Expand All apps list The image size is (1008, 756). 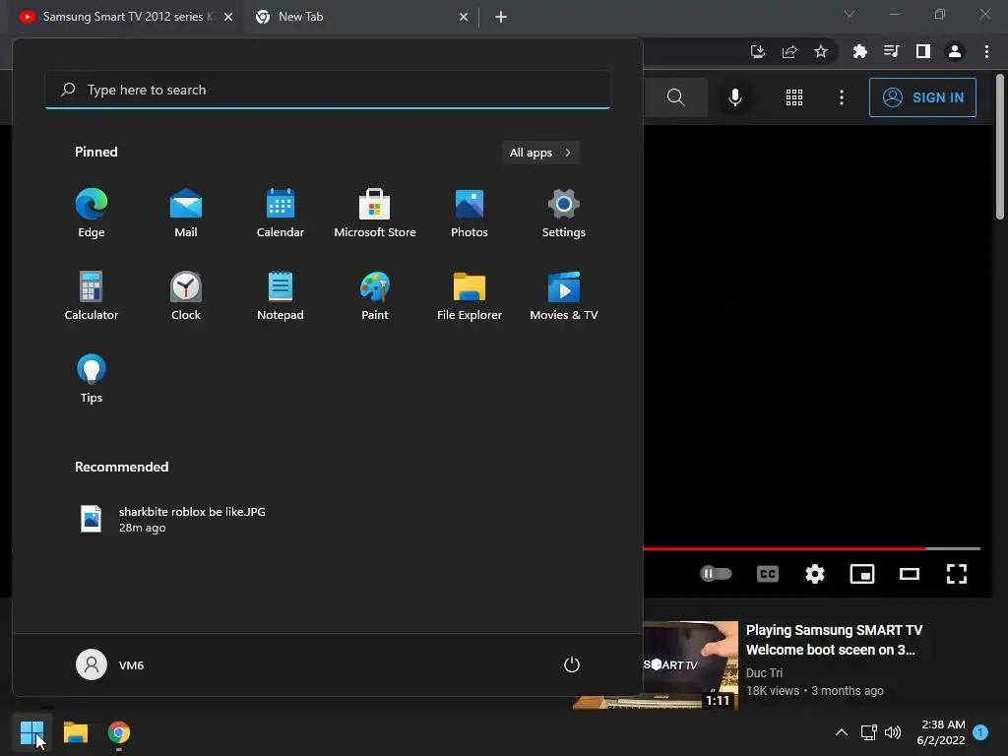coord(540,153)
